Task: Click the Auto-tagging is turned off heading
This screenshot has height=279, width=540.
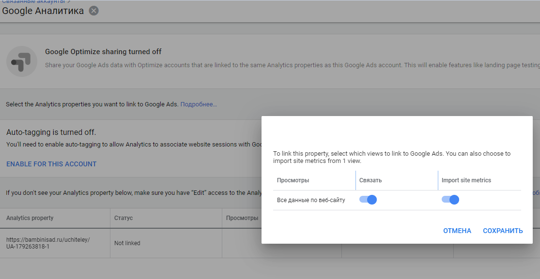Action: (x=51, y=132)
